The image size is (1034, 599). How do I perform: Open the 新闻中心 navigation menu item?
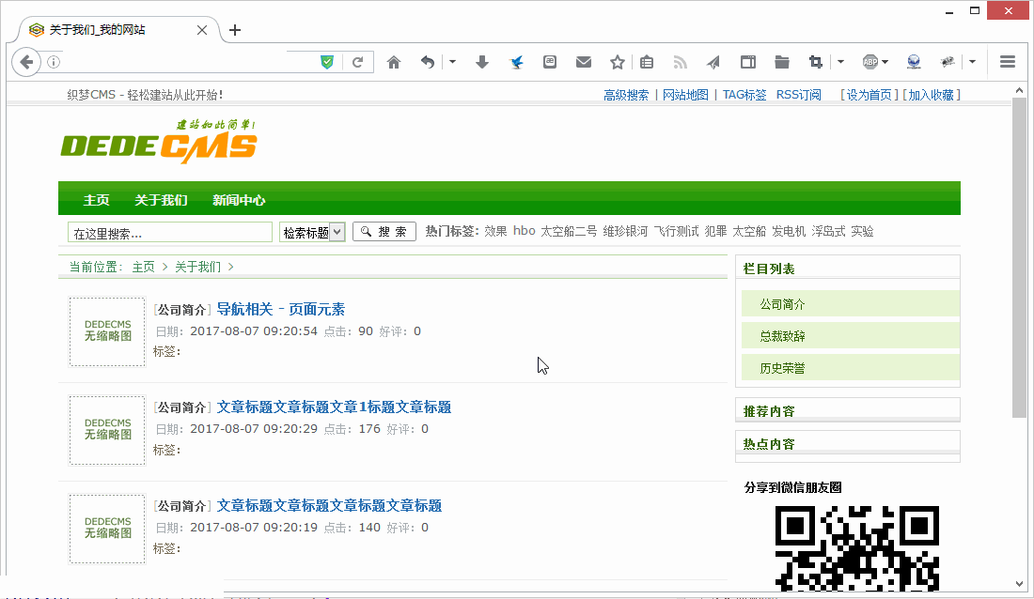click(239, 200)
